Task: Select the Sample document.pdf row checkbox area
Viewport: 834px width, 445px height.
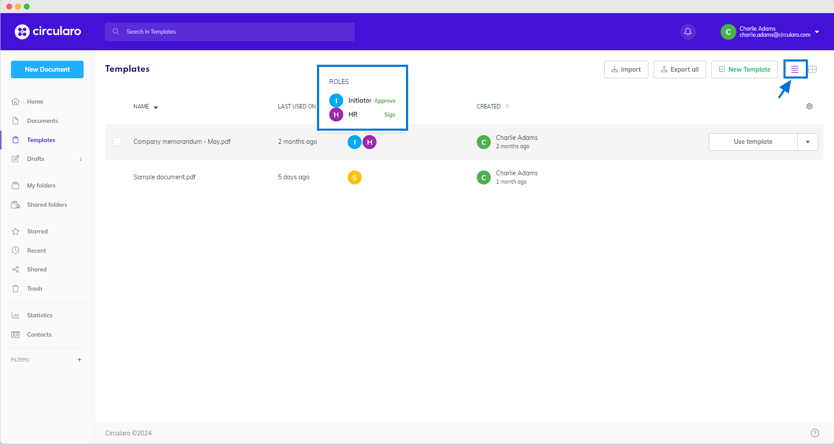Action: pos(116,177)
